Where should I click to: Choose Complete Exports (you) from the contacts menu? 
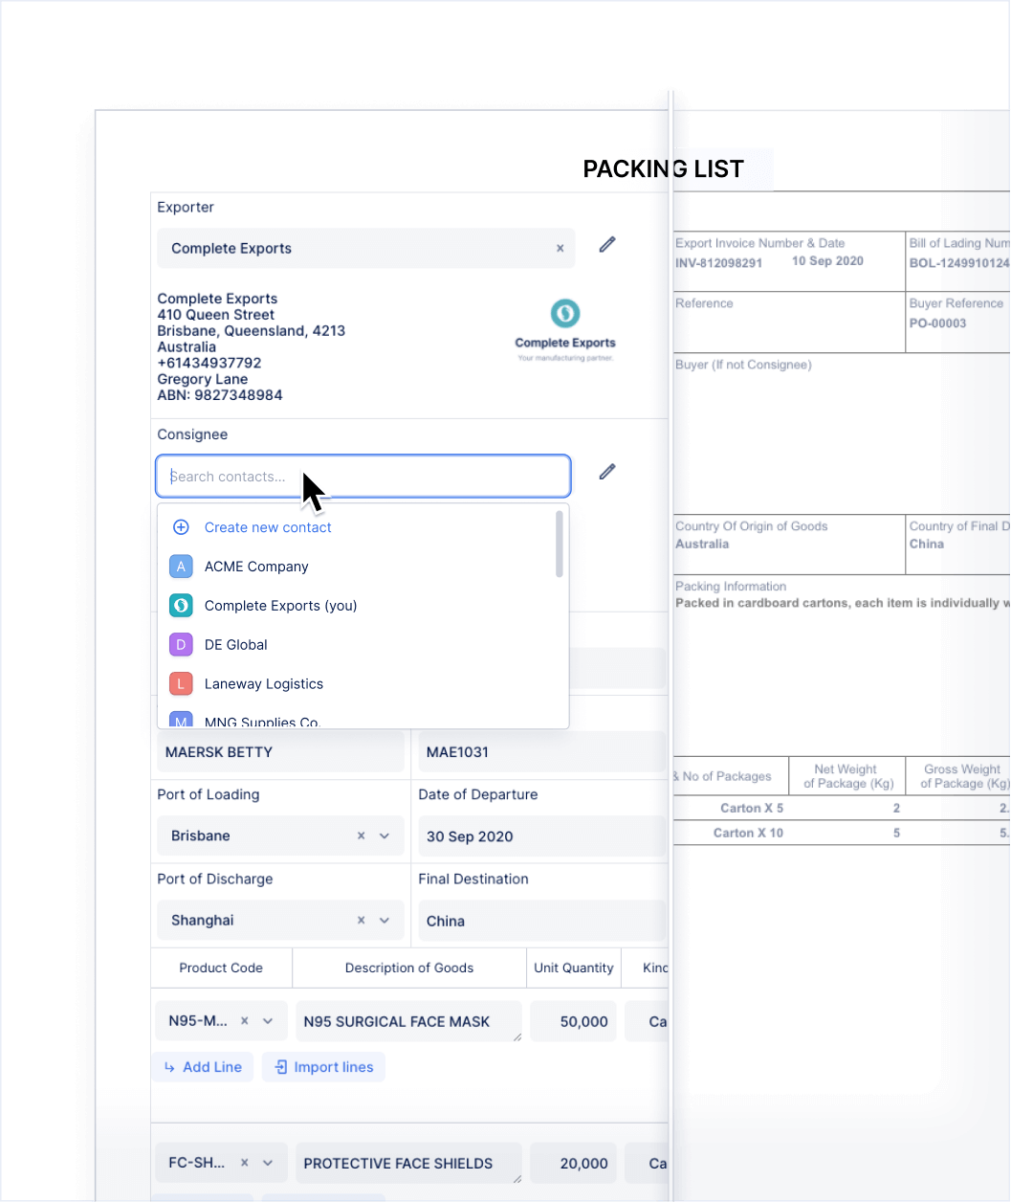click(x=280, y=605)
